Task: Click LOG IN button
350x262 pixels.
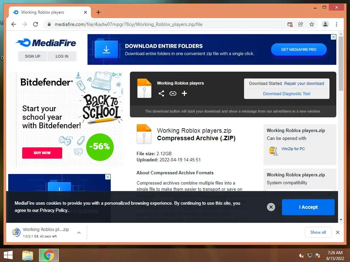Action: click(x=62, y=56)
